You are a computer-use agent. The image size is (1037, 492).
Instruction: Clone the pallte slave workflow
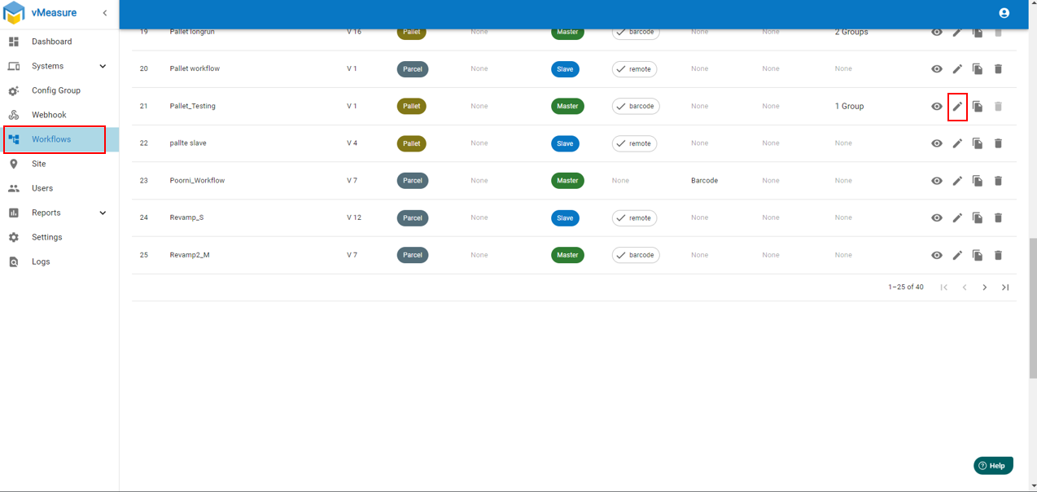click(978, 143)
